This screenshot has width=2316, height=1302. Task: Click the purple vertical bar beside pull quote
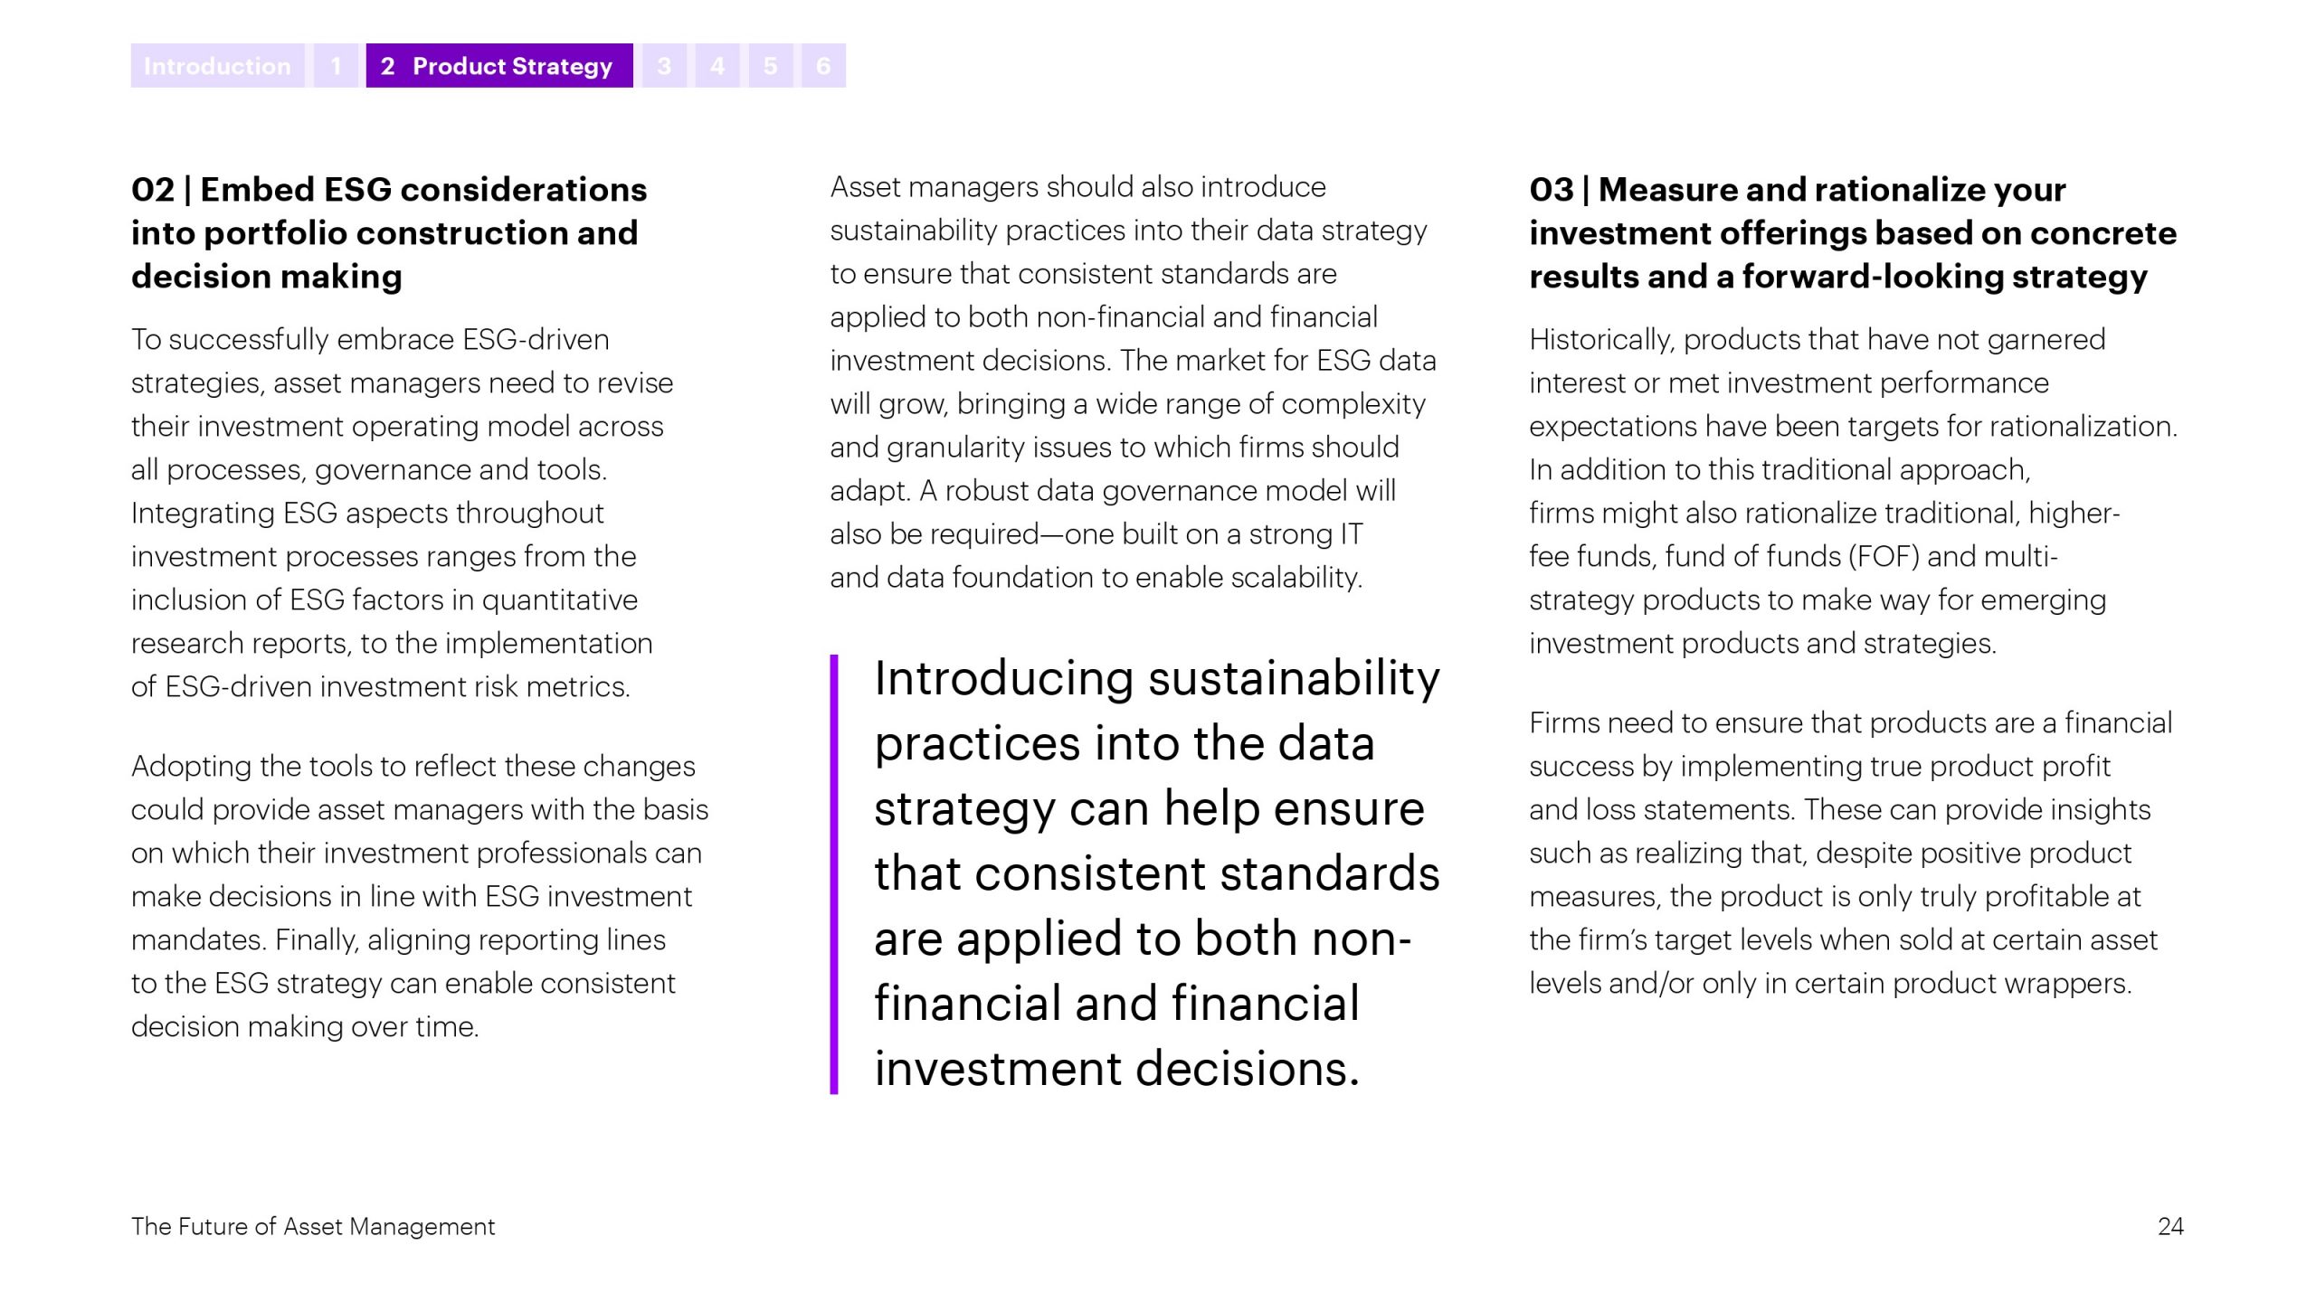[x=834, y=873]
